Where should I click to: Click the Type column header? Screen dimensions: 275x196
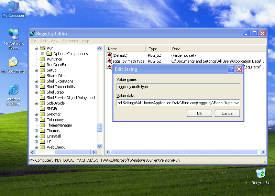(x=157, y=49)
